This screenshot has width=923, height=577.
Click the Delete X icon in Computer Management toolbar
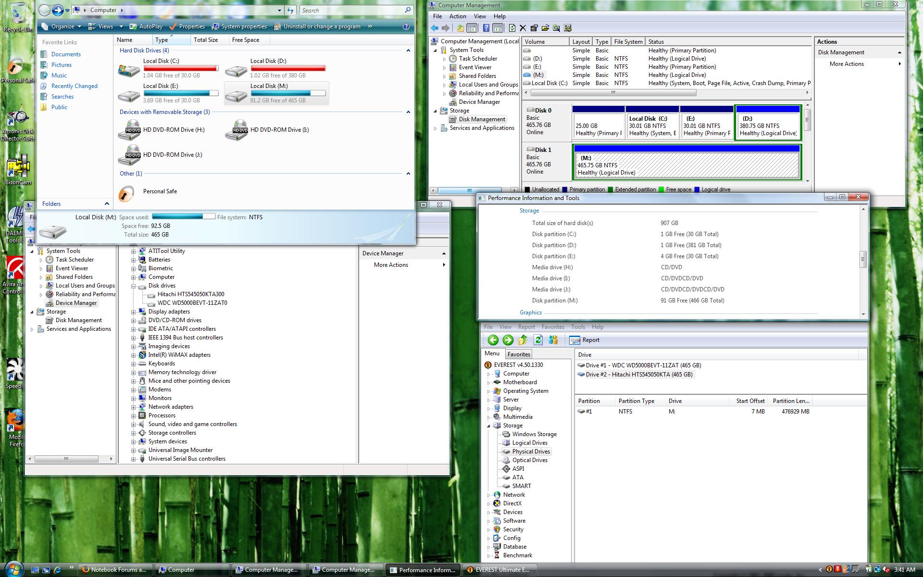click(523, 28)
